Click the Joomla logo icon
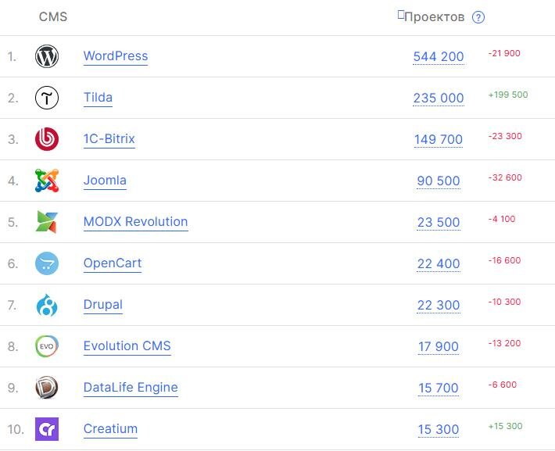 (x=47, y=181)
